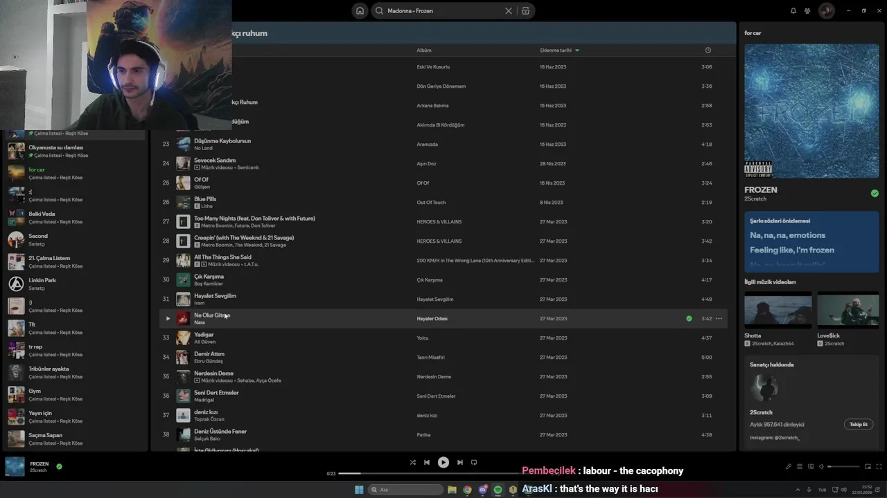The image size is (887, 498).
Task: Toggle saved checkmark on Ne Olur Gitme row
Action: tap(689, 318)
